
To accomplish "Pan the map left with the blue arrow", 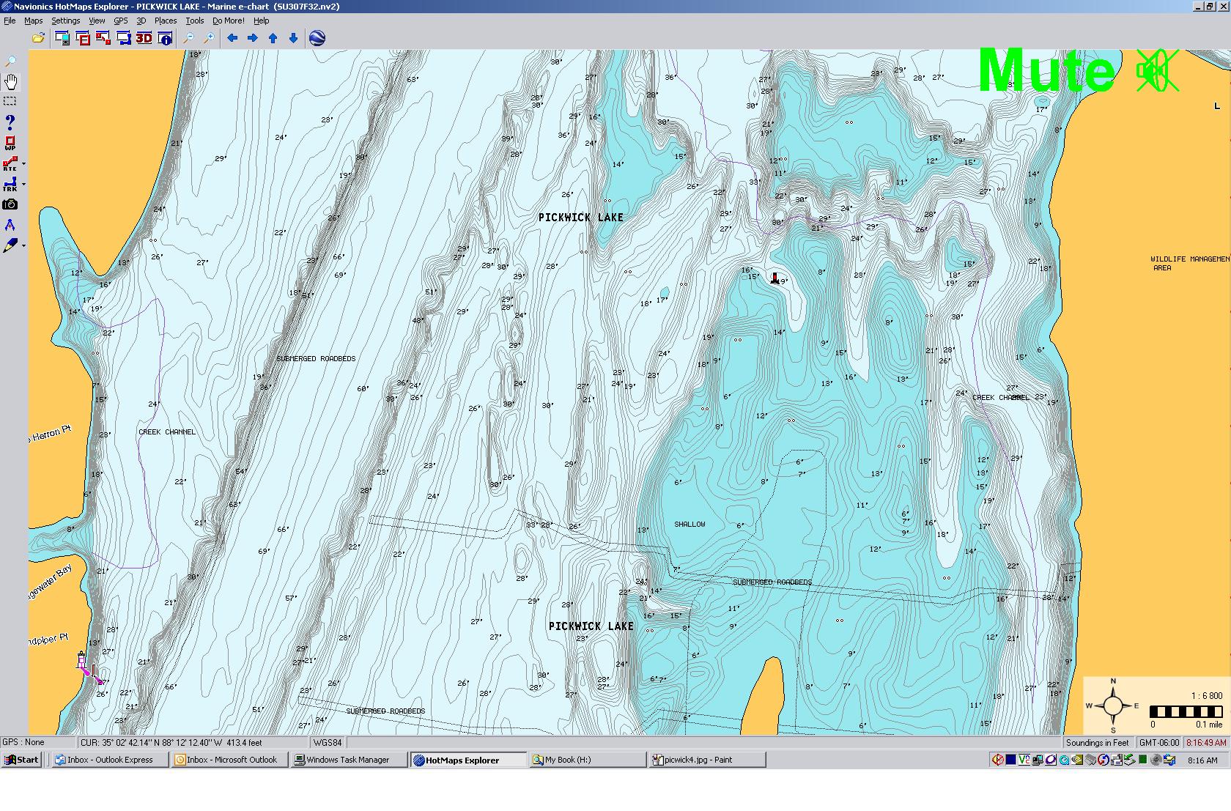I will point(232,38).
